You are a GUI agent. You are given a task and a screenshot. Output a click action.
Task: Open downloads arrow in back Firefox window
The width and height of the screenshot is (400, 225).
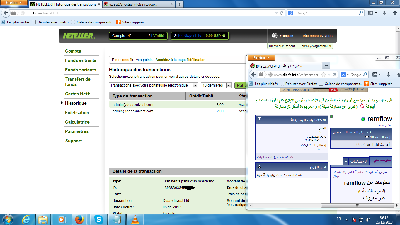click(x=385, y=13)
